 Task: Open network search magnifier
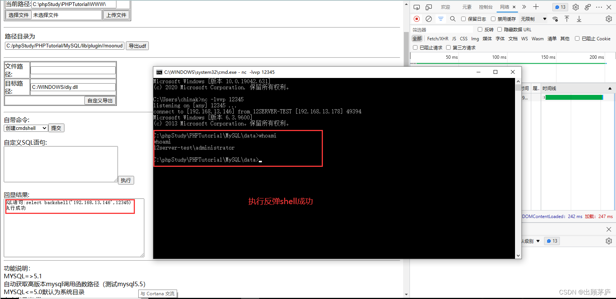453,19
